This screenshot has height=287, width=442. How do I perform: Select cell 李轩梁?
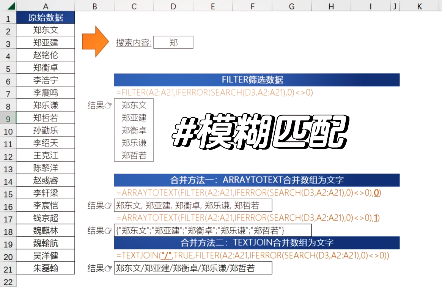[x=46, y=193]
